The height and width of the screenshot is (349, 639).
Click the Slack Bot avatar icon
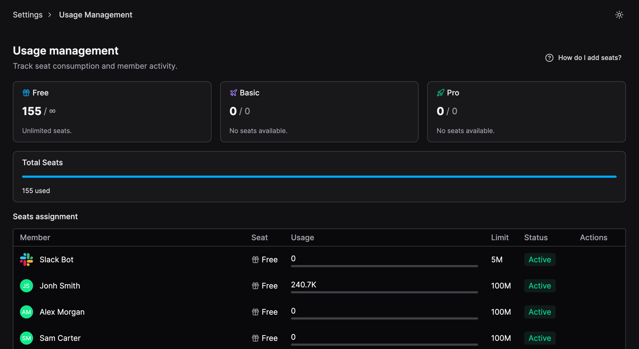pyautogui.click(x=26, y=259)
